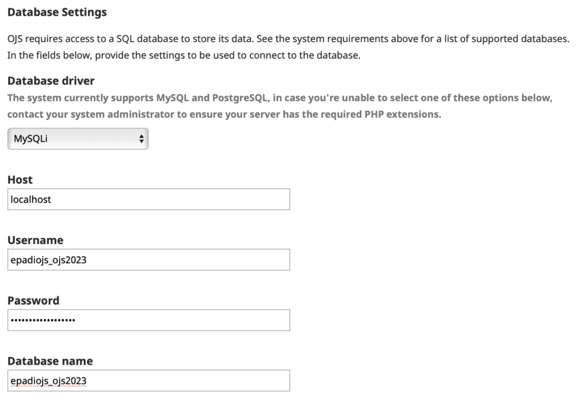
Task: Click the Database name input field
Action: pyautogui.click(x=148, y=380)
